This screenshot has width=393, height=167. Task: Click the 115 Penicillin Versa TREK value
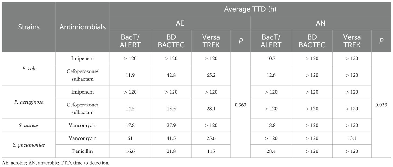pyautogui.click(x=211, y=151)
